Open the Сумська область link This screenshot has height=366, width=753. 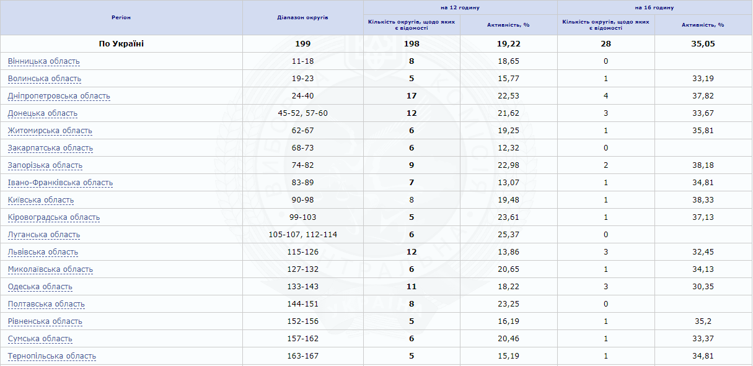pyautogui.click(x=40, y=339)
